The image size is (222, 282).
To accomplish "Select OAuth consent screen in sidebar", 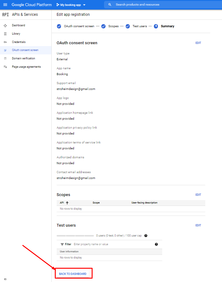I will click(x=25, y=50).
